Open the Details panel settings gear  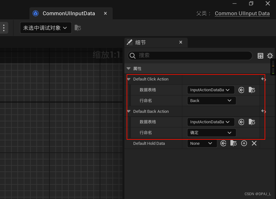pyautogui.click(x=270, y=55)
